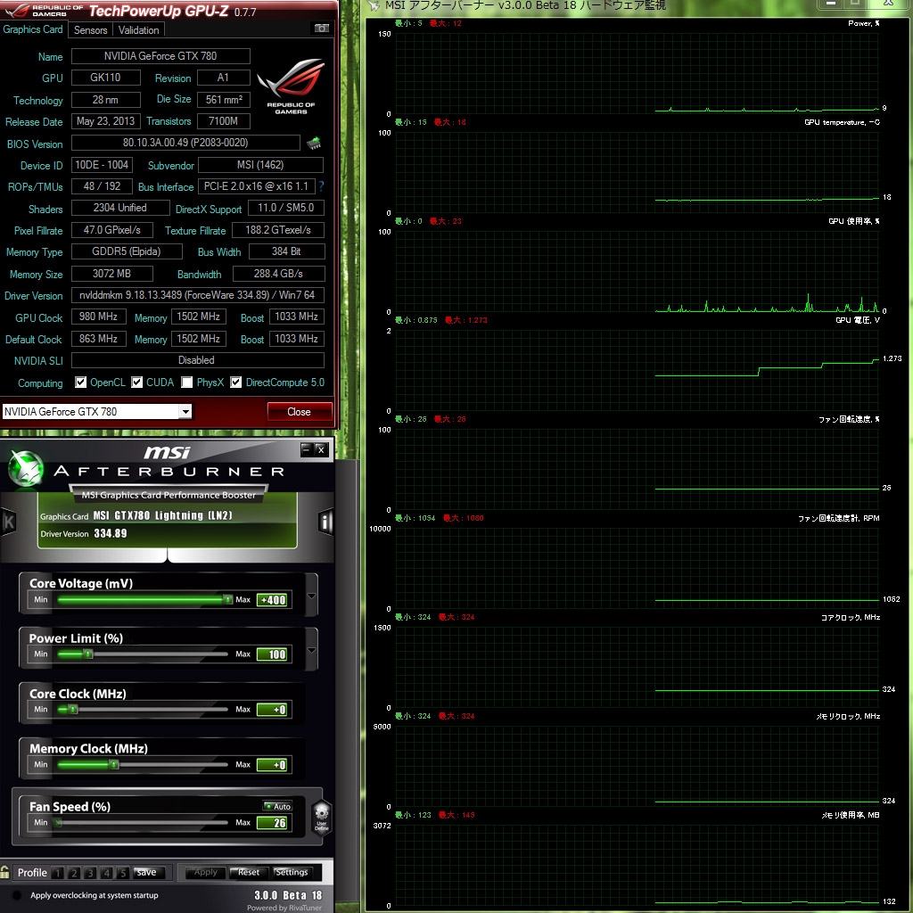Click the GPU voltage graph showing 1.273
This screenshot has width=913, height=913.
click(x=637, y=370)
